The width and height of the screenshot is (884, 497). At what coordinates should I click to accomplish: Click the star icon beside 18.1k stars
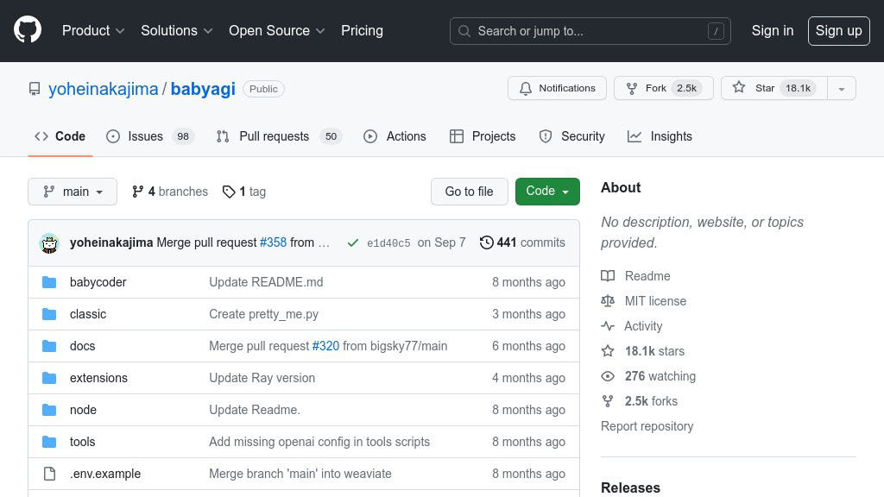609,350
